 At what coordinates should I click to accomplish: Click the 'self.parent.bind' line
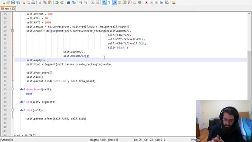coord(61,81)
